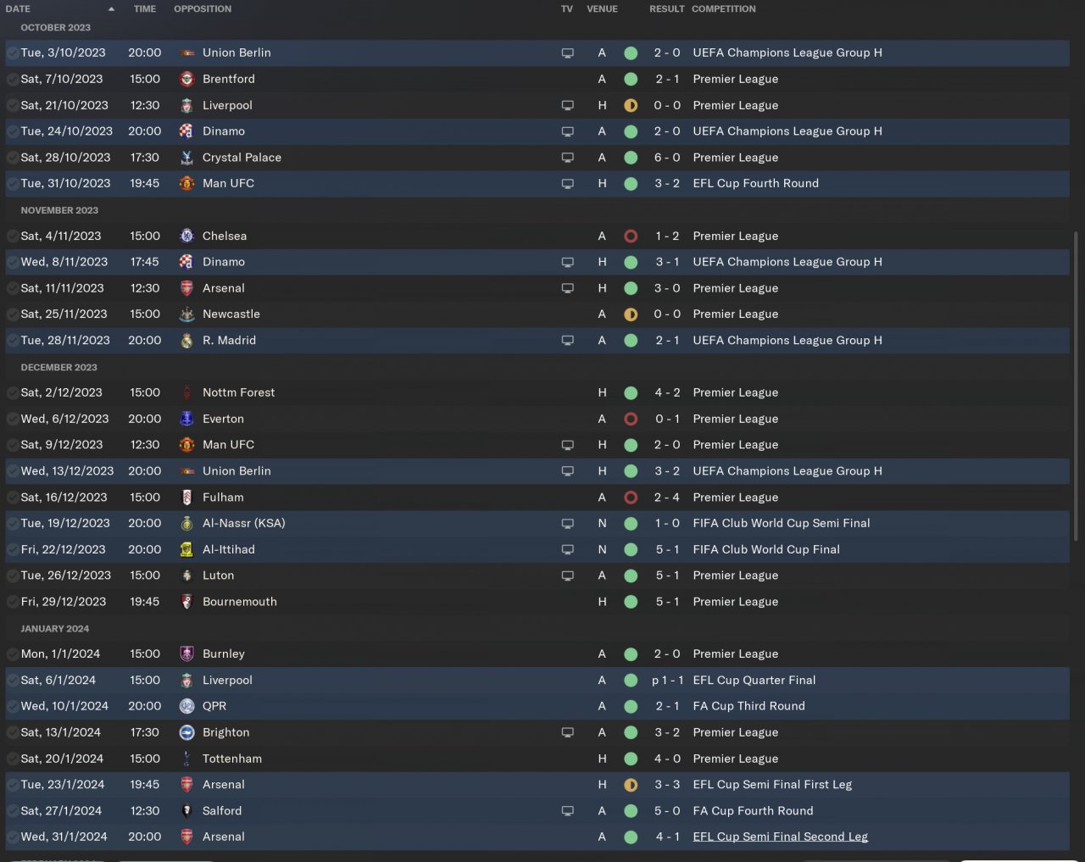This screenshot has height=862, width=1085.
Task: Click the Chelsea club badge icon
Action: (186, 236)
